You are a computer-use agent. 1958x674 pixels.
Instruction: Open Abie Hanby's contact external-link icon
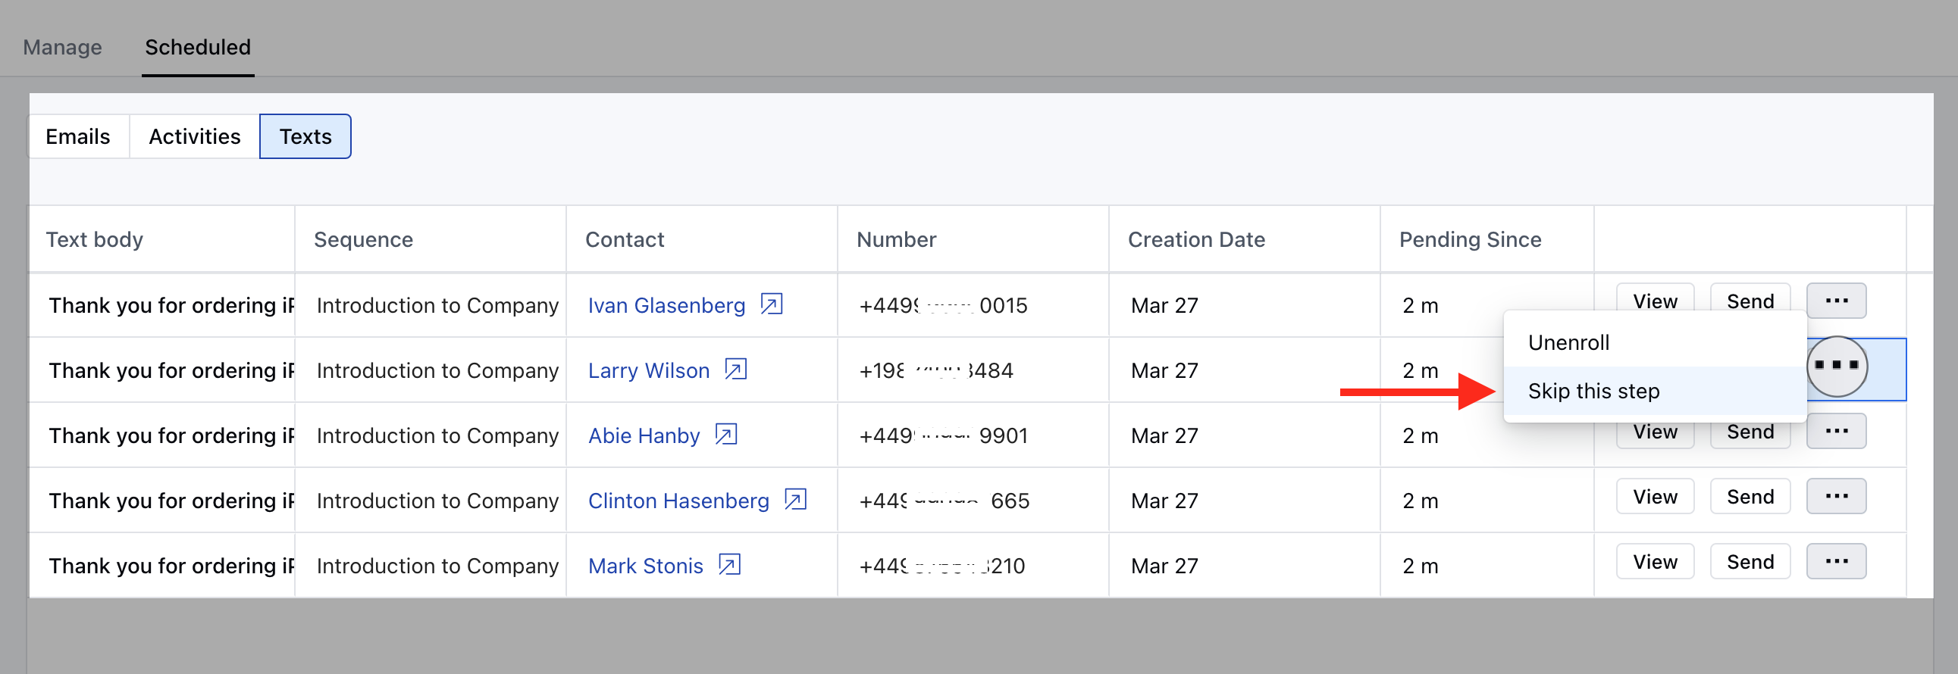(726, 435)
